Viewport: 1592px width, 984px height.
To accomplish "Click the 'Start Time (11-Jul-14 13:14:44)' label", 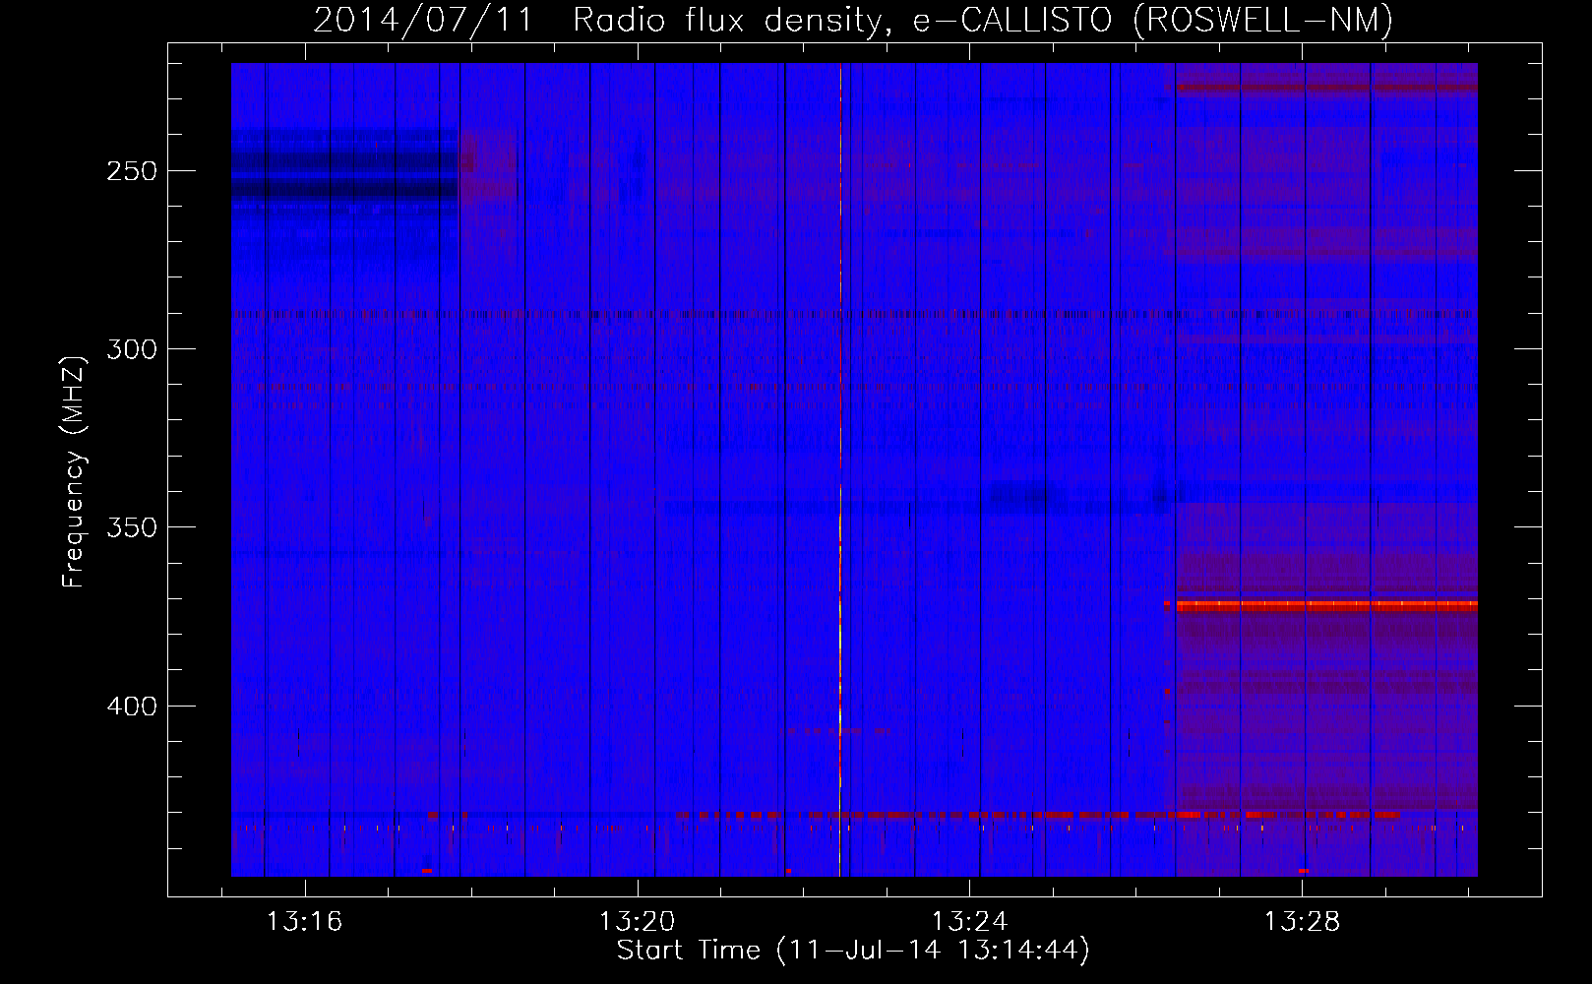I will click(x=853, y=951).
